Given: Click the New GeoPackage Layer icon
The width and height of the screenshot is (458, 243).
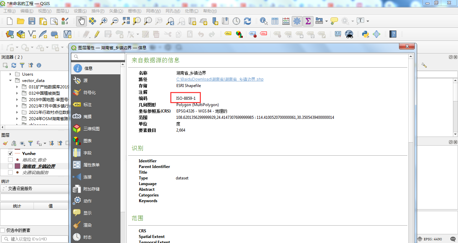Looking at the screenshot, I should (21, 34).
